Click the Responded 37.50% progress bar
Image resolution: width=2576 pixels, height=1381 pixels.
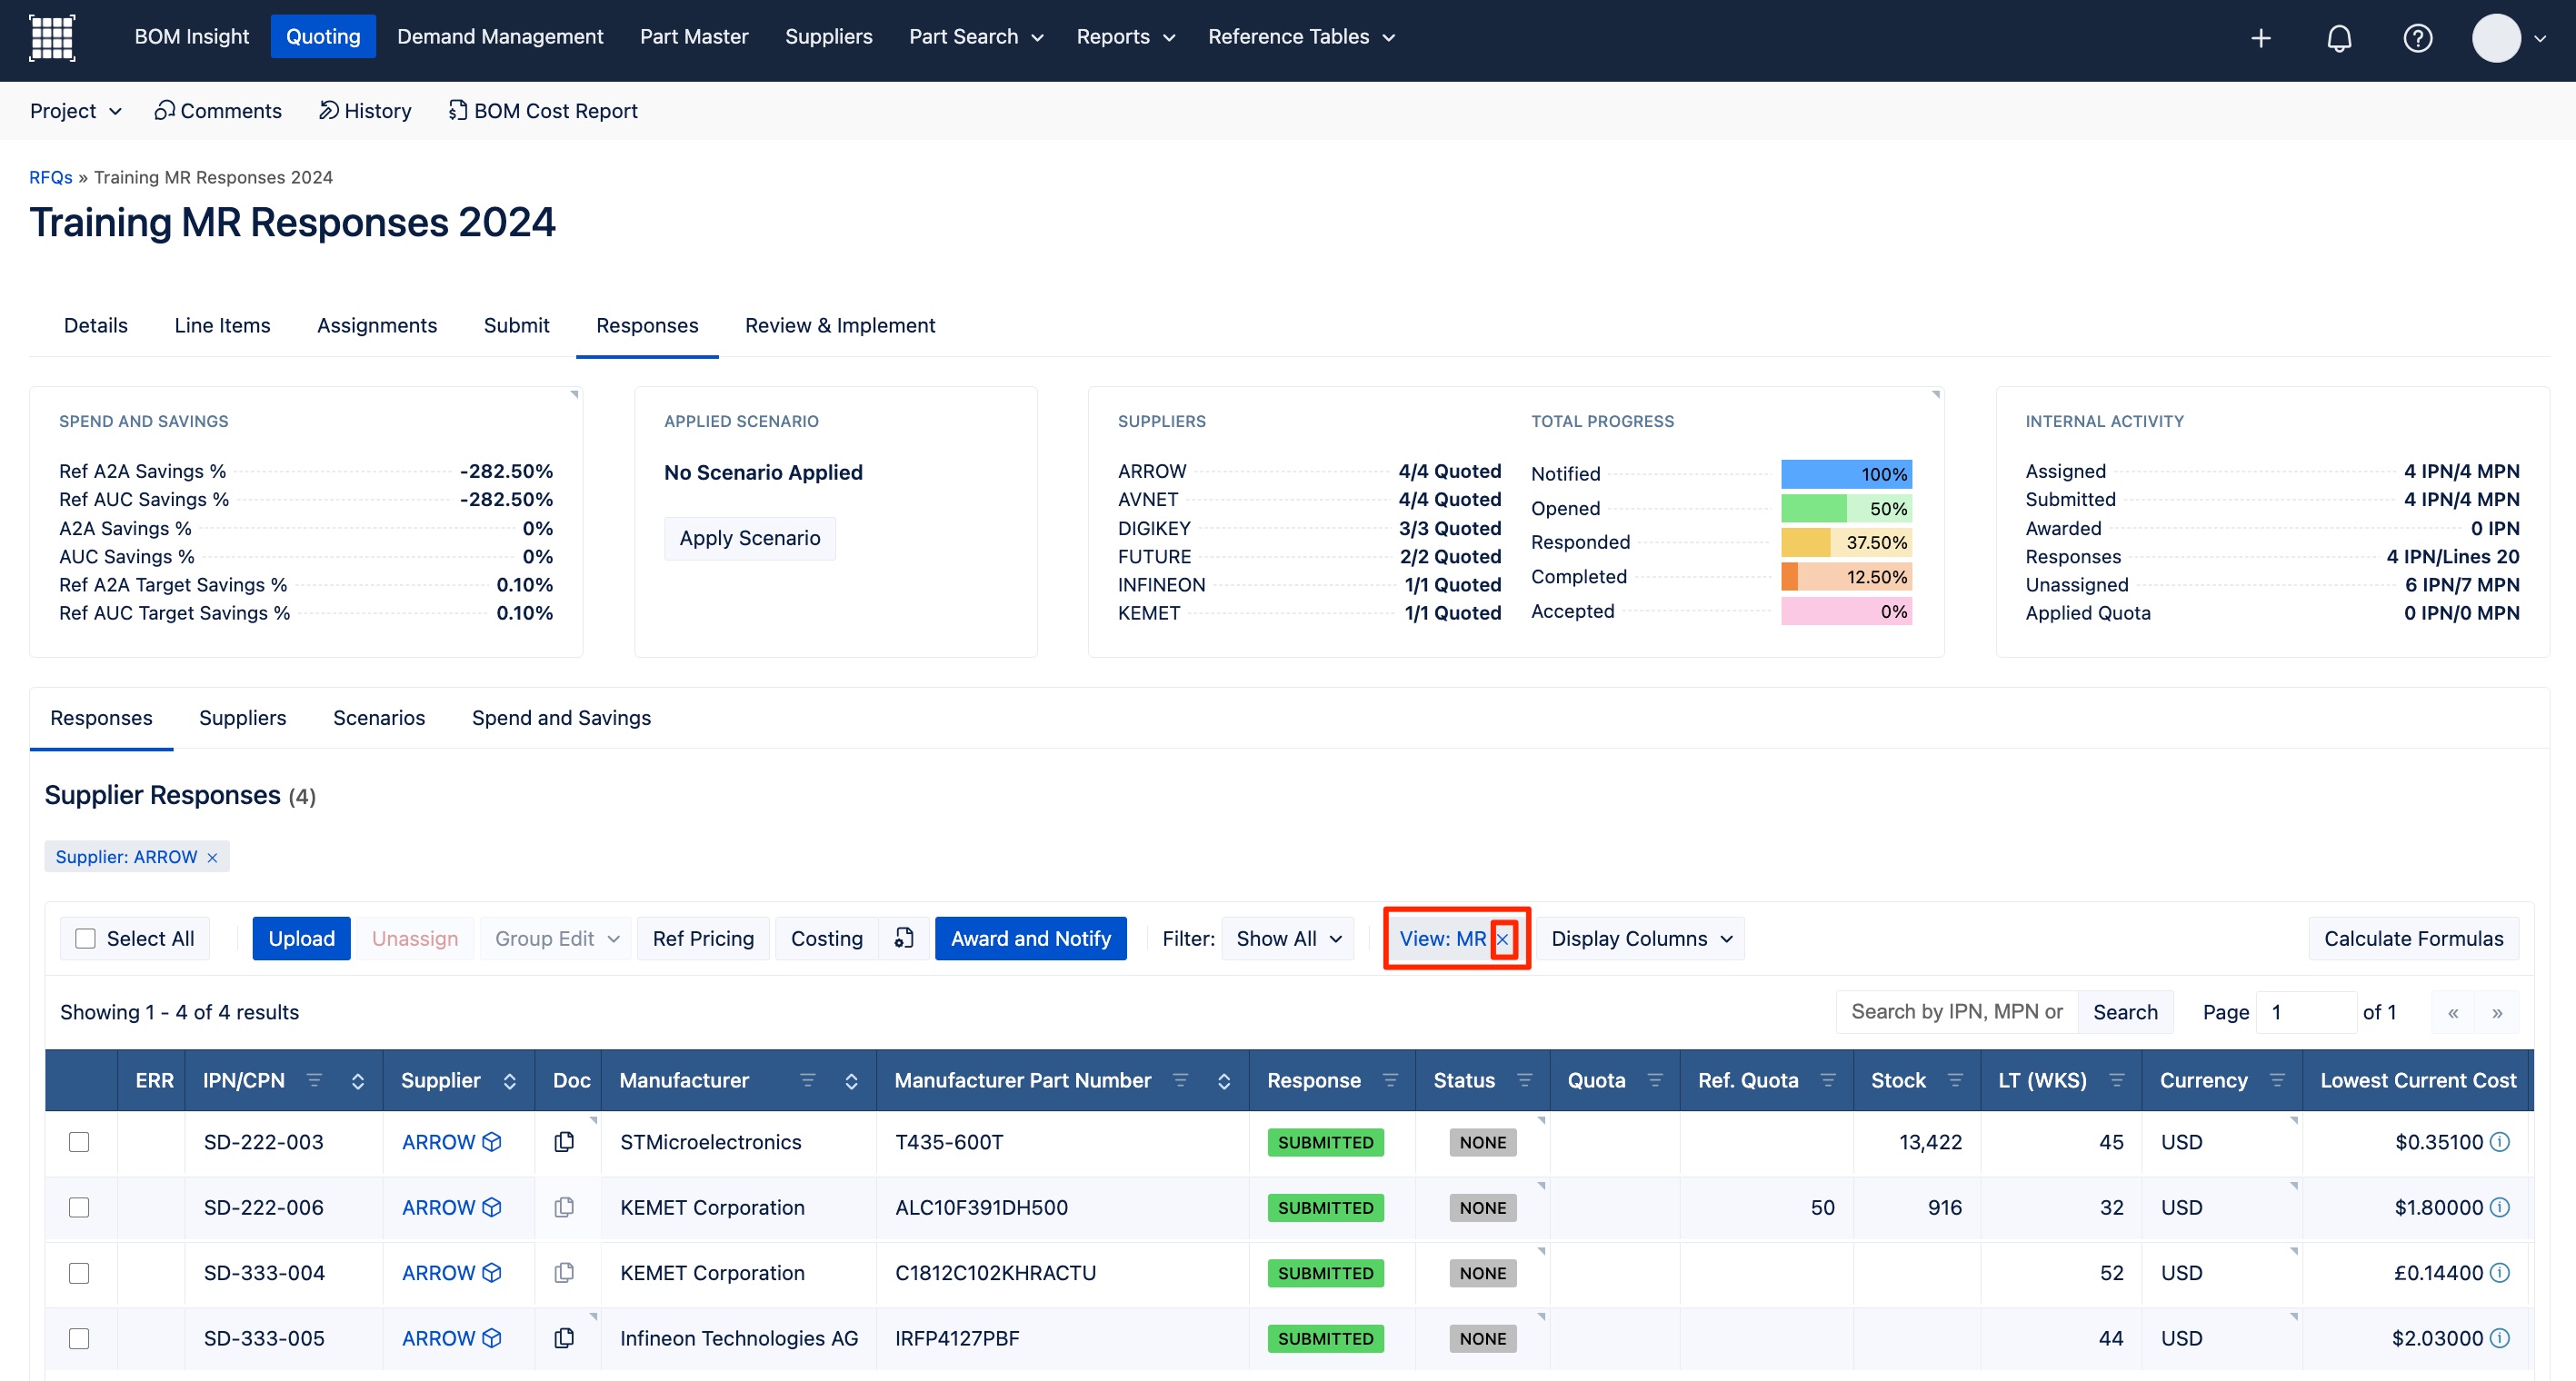1846,542
